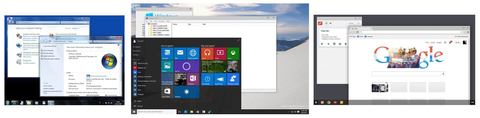The height and width of the screenshot is (118, 480).
Task: Open the Favorites menu in Registry Editor
Action: pos(161,21)
